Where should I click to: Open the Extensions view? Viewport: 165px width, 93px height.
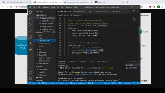30,37
